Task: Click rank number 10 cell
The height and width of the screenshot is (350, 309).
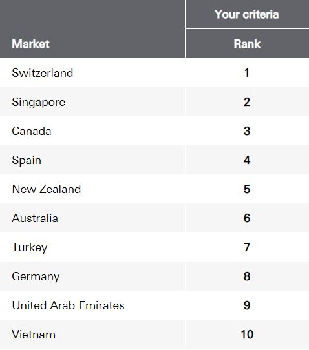Action: point(247,335)
